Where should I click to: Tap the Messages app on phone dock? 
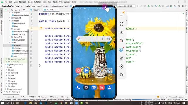click(94, 87)
